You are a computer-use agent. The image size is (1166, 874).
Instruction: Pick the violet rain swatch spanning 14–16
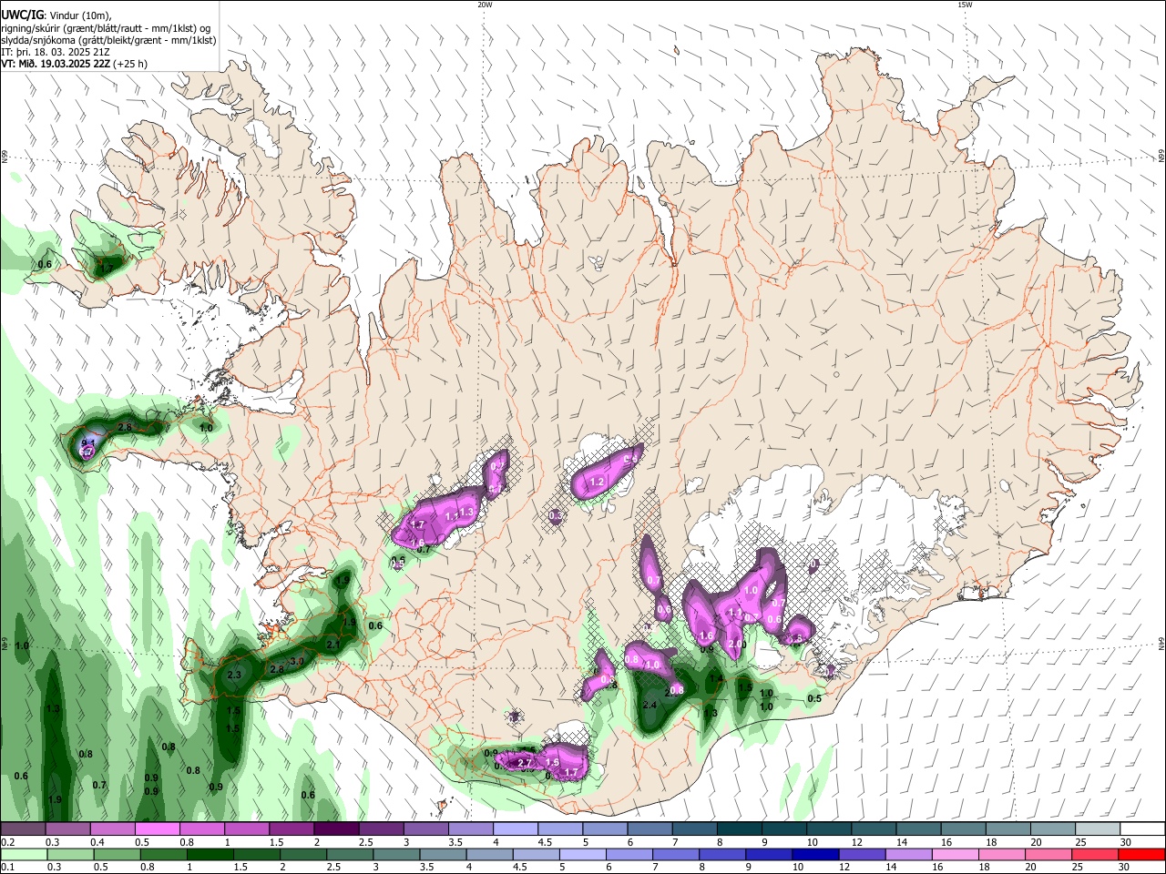coord(907,854)
